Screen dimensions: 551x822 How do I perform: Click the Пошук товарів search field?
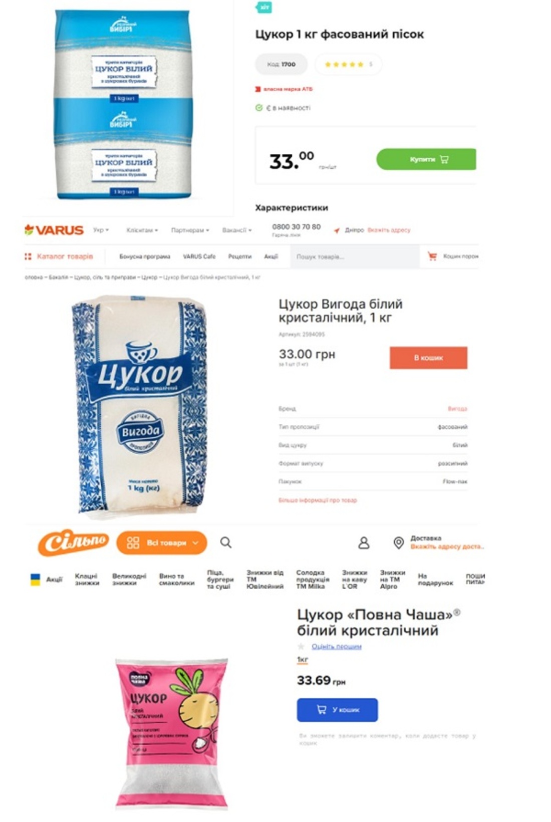355,256
